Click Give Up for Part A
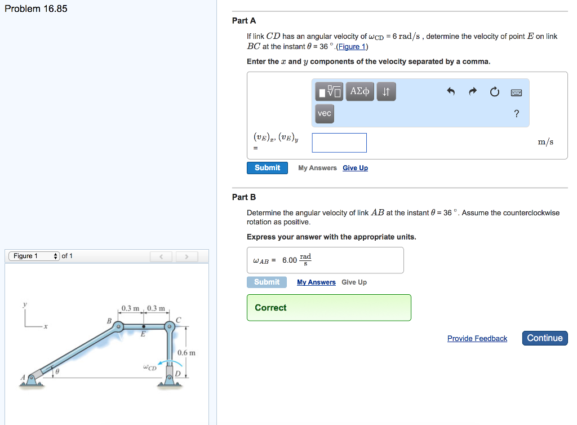 point(355,167)
